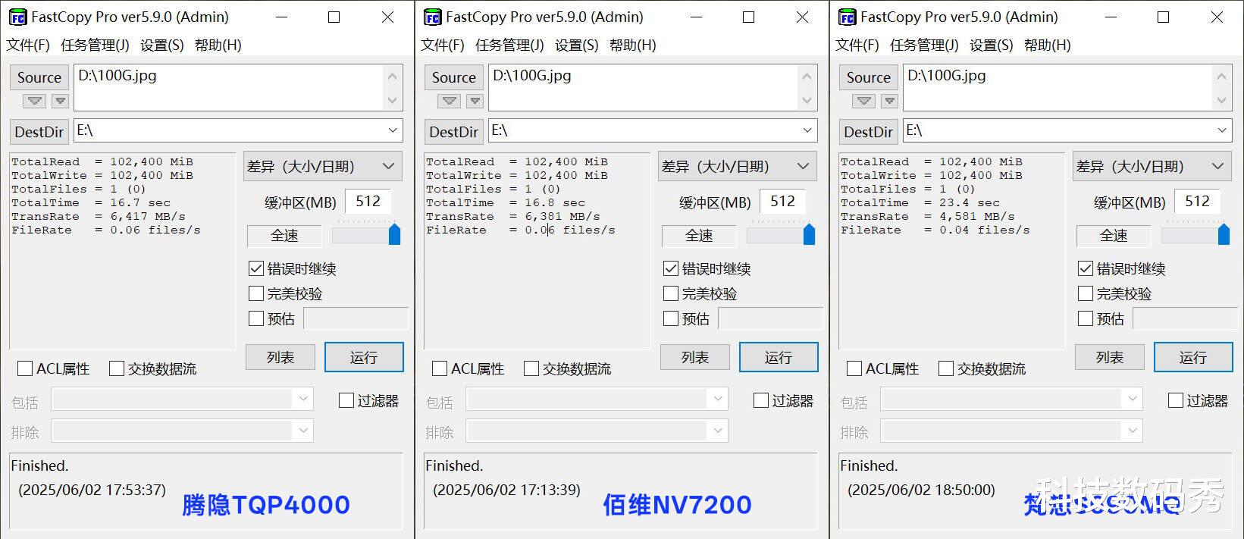1244x539 pixels.
Task: Click the Source button in the left window
Action: pos(39,77)
